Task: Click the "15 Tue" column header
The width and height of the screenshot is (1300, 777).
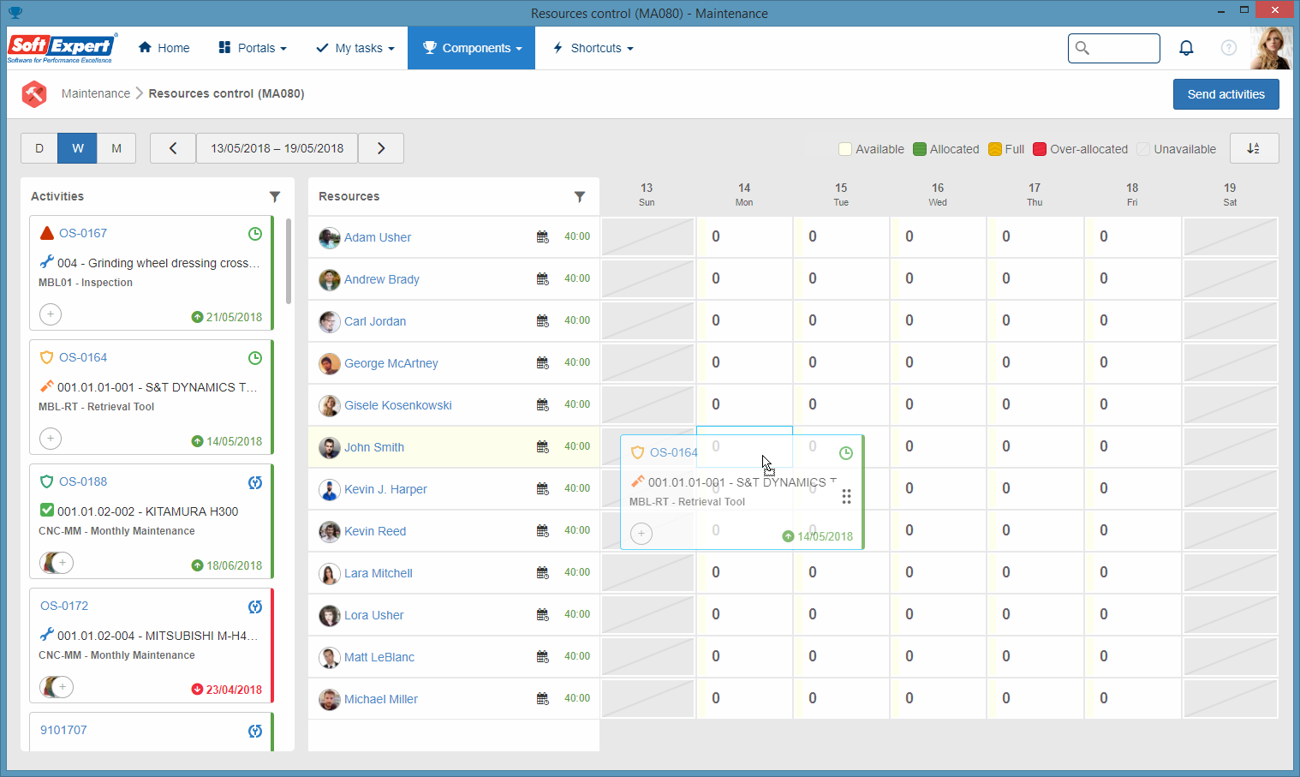Action: pyautogui.click(x=841, y=194)
